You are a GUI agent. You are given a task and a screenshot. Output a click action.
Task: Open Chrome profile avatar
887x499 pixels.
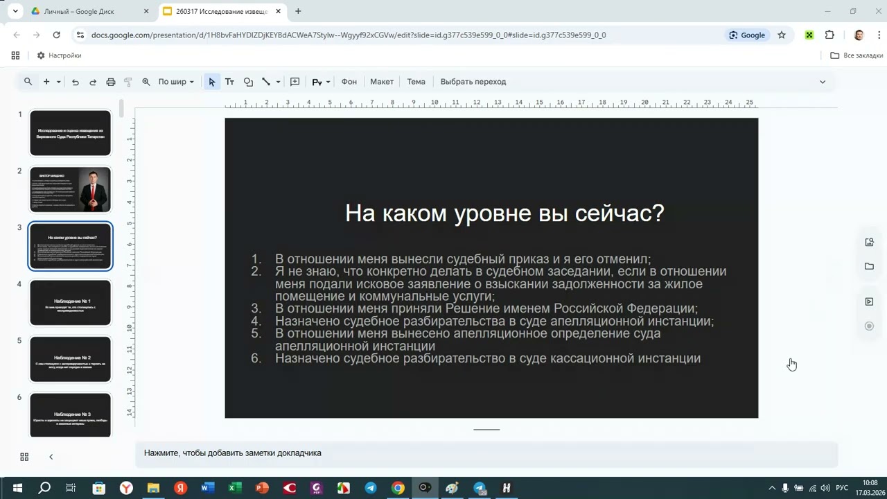(859, 35)
